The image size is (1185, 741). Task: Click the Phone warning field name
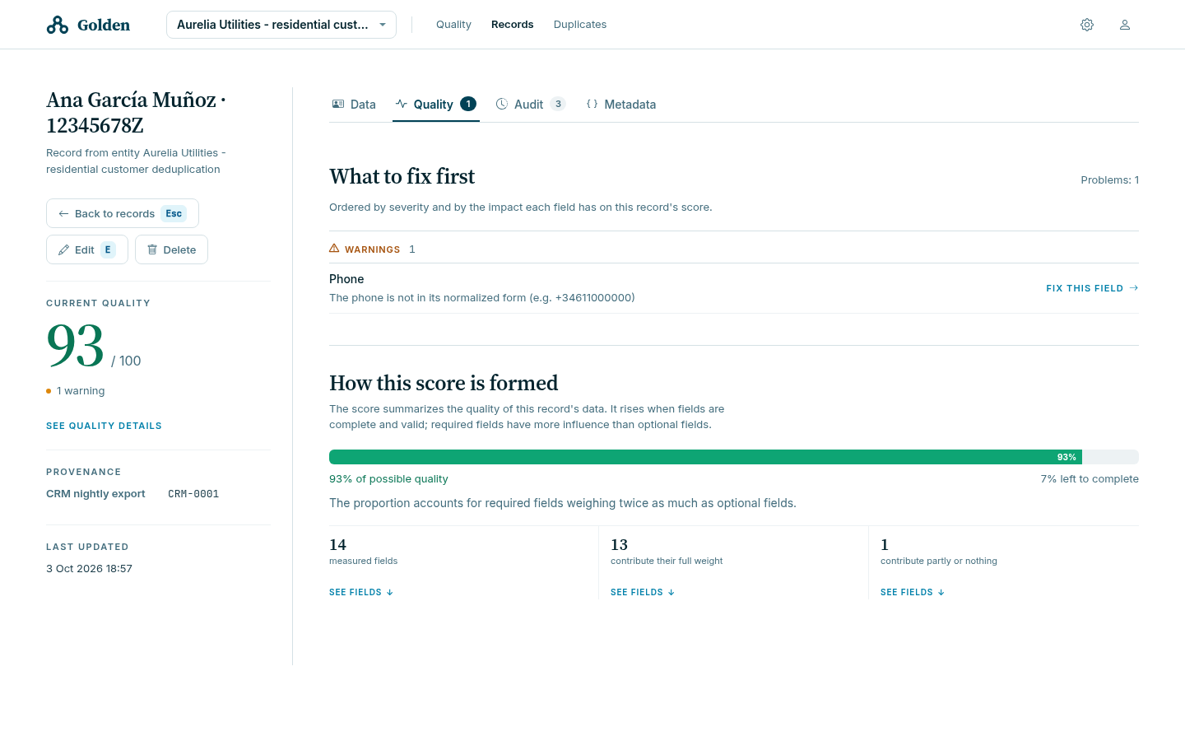[x=346, y=279]
